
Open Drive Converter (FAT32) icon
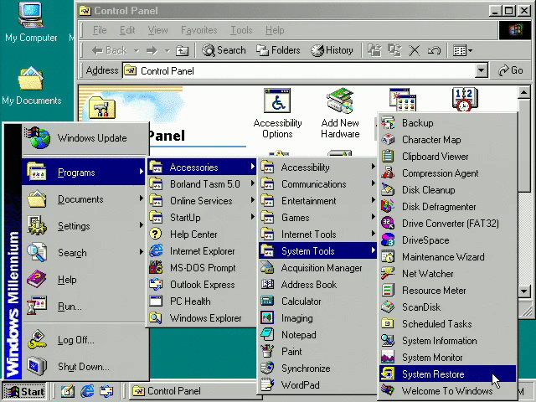[388, 224]
